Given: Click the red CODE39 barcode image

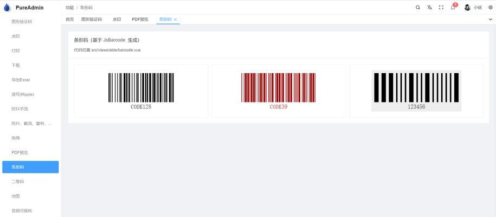Looking at the screenshot, I should click(x=279, y=88).
